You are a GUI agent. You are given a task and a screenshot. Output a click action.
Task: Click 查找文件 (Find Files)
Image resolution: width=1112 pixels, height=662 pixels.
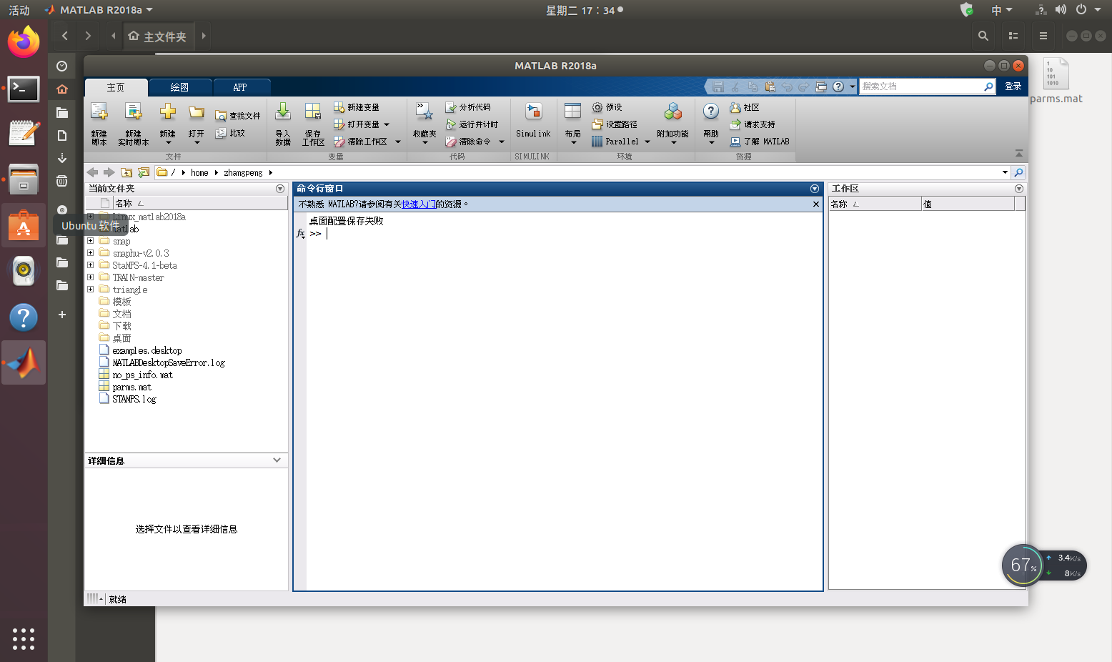point(238,116)
